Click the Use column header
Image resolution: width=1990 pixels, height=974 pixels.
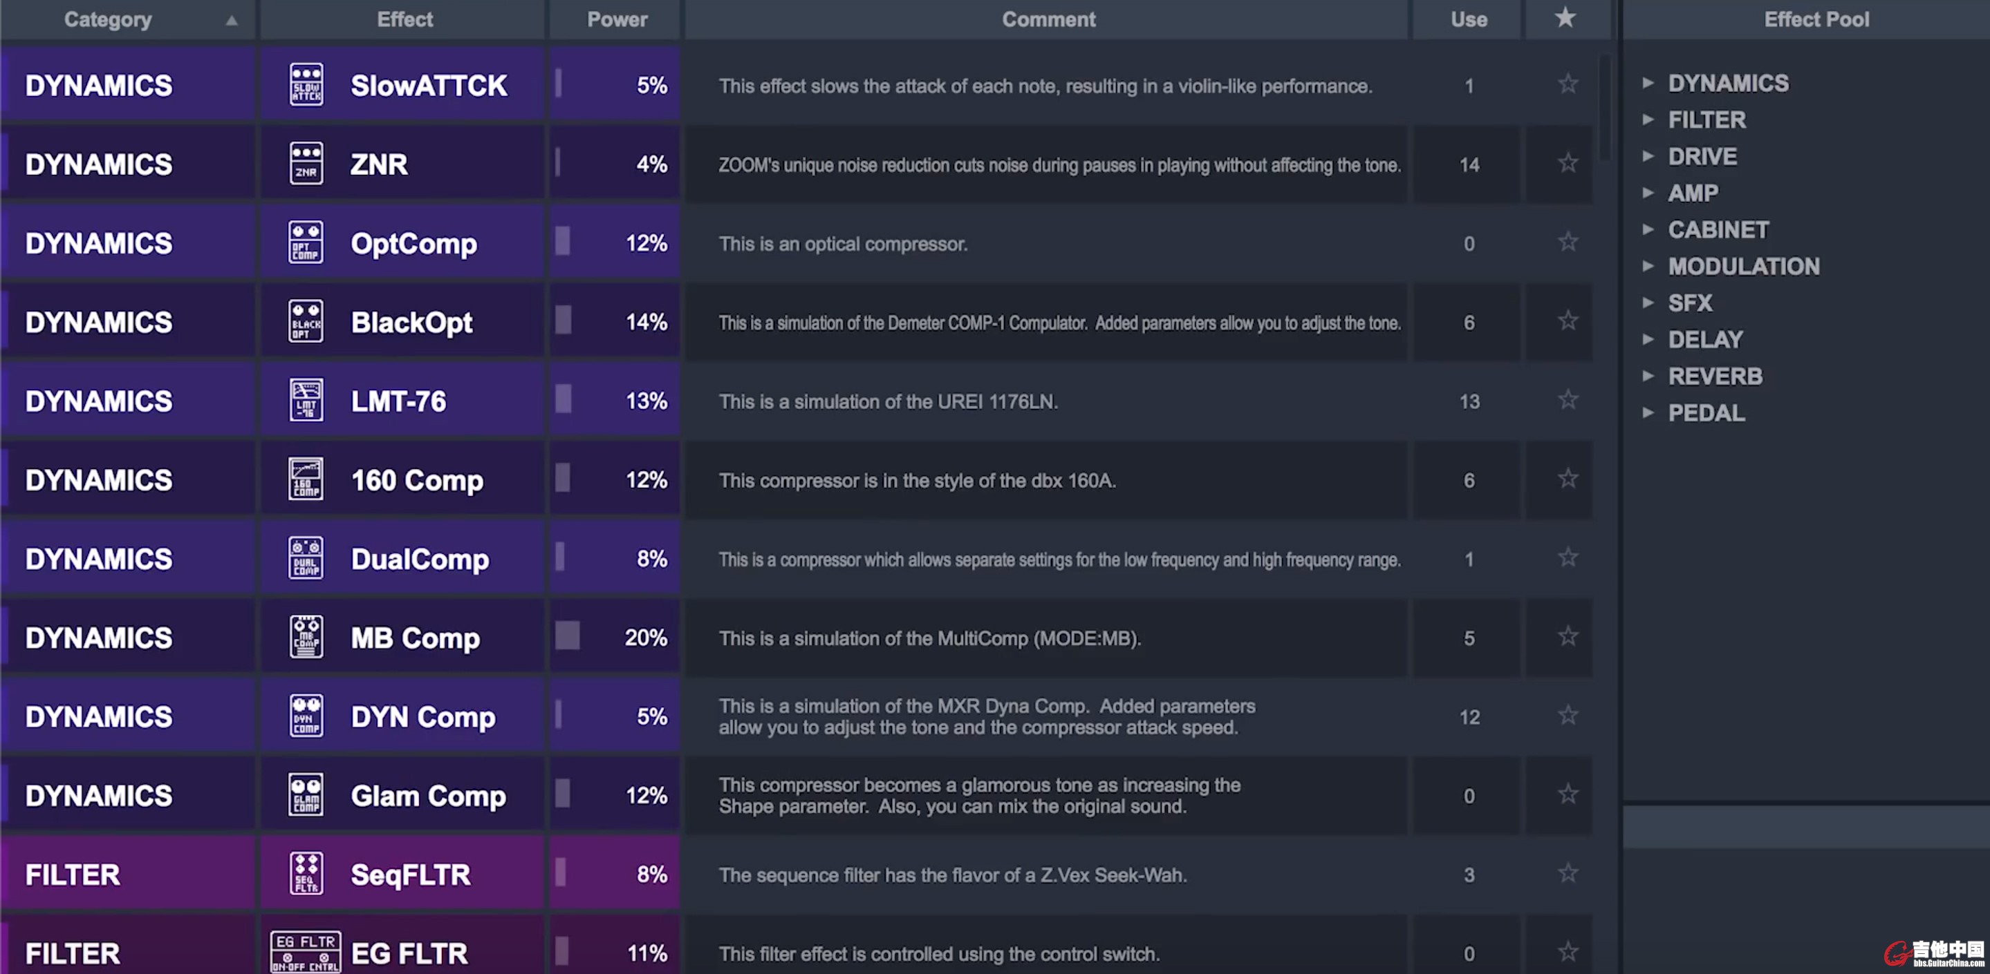tap(1469, 19)
